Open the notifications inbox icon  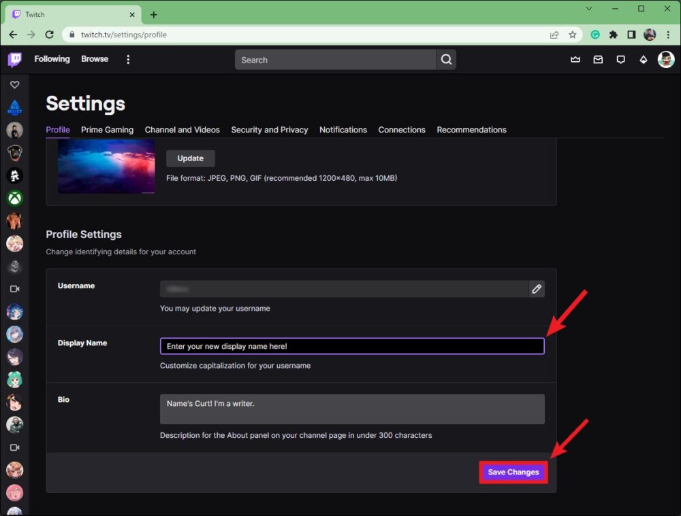coord(598,60)
